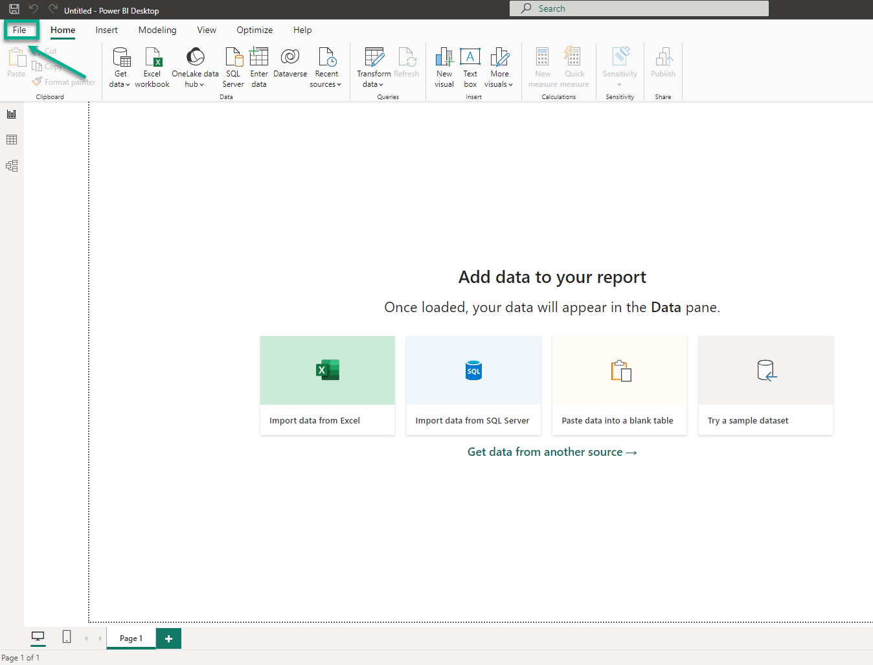Click the Search box in title bar
The width and height of the screenshot is (873, 665).
[639, 8]
